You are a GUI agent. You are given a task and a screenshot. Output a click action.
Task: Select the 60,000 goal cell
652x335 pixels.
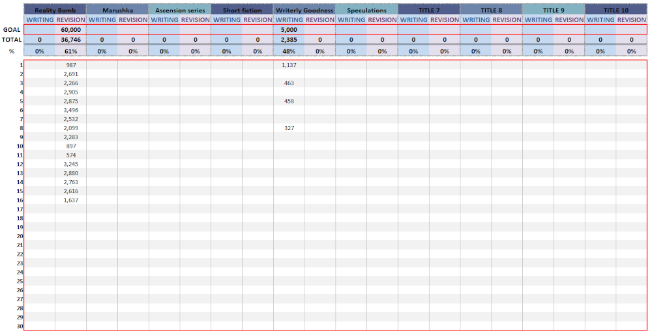coord(70,30)
